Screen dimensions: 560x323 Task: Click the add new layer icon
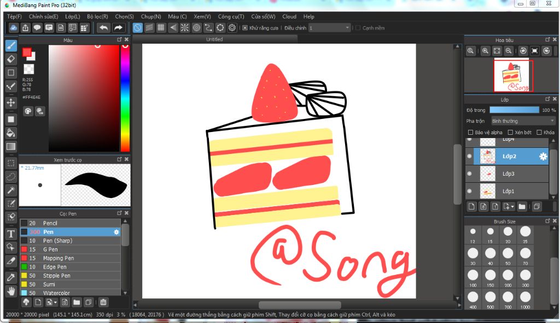pyautogui.click(x=471, y=206)
